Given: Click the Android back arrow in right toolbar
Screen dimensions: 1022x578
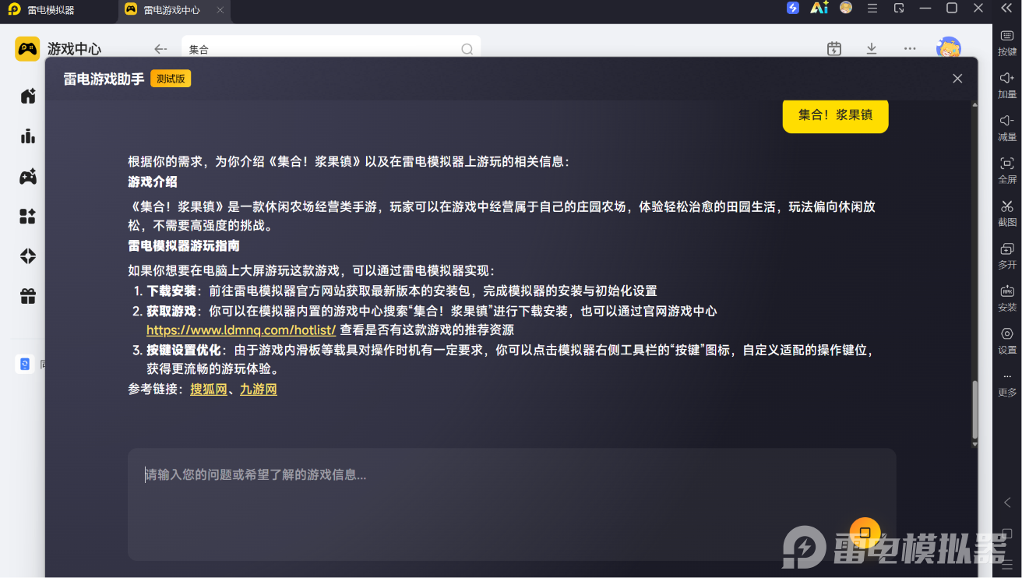Looking at the screenshot, I should (x=1007, y=502).
